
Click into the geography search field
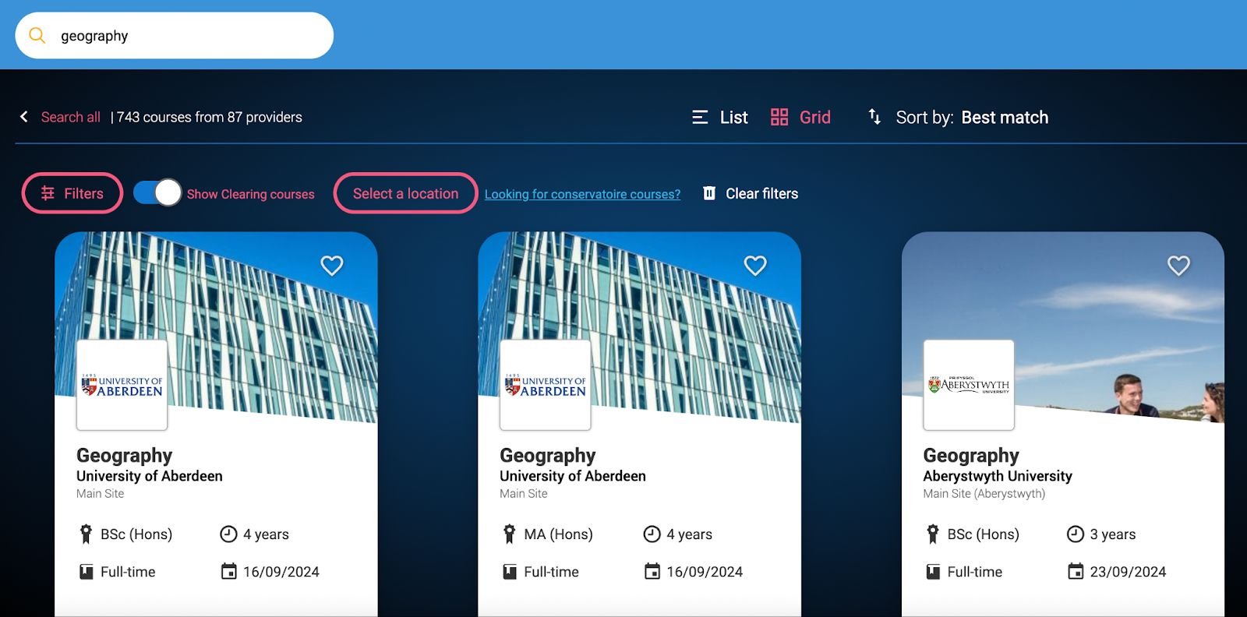click(174, 35)
